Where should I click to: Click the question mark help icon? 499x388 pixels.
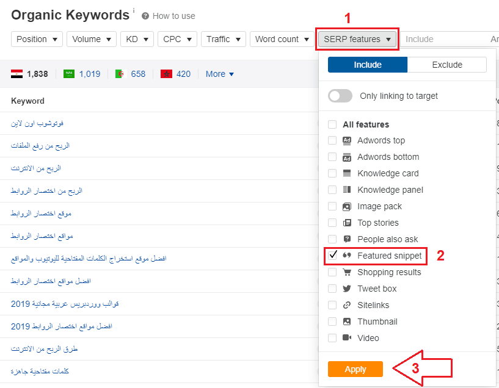click(145, 16)
